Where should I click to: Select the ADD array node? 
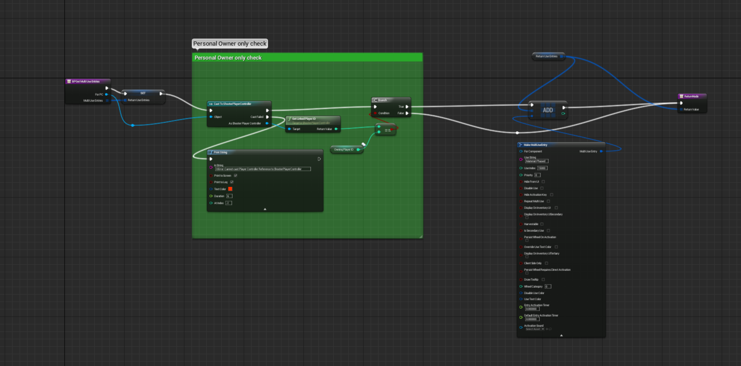point(548,110)
